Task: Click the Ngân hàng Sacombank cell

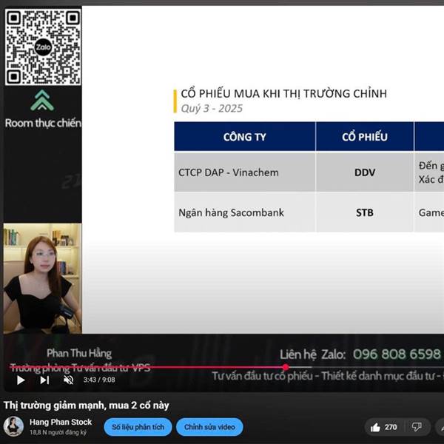Action: tap(245, 212)
